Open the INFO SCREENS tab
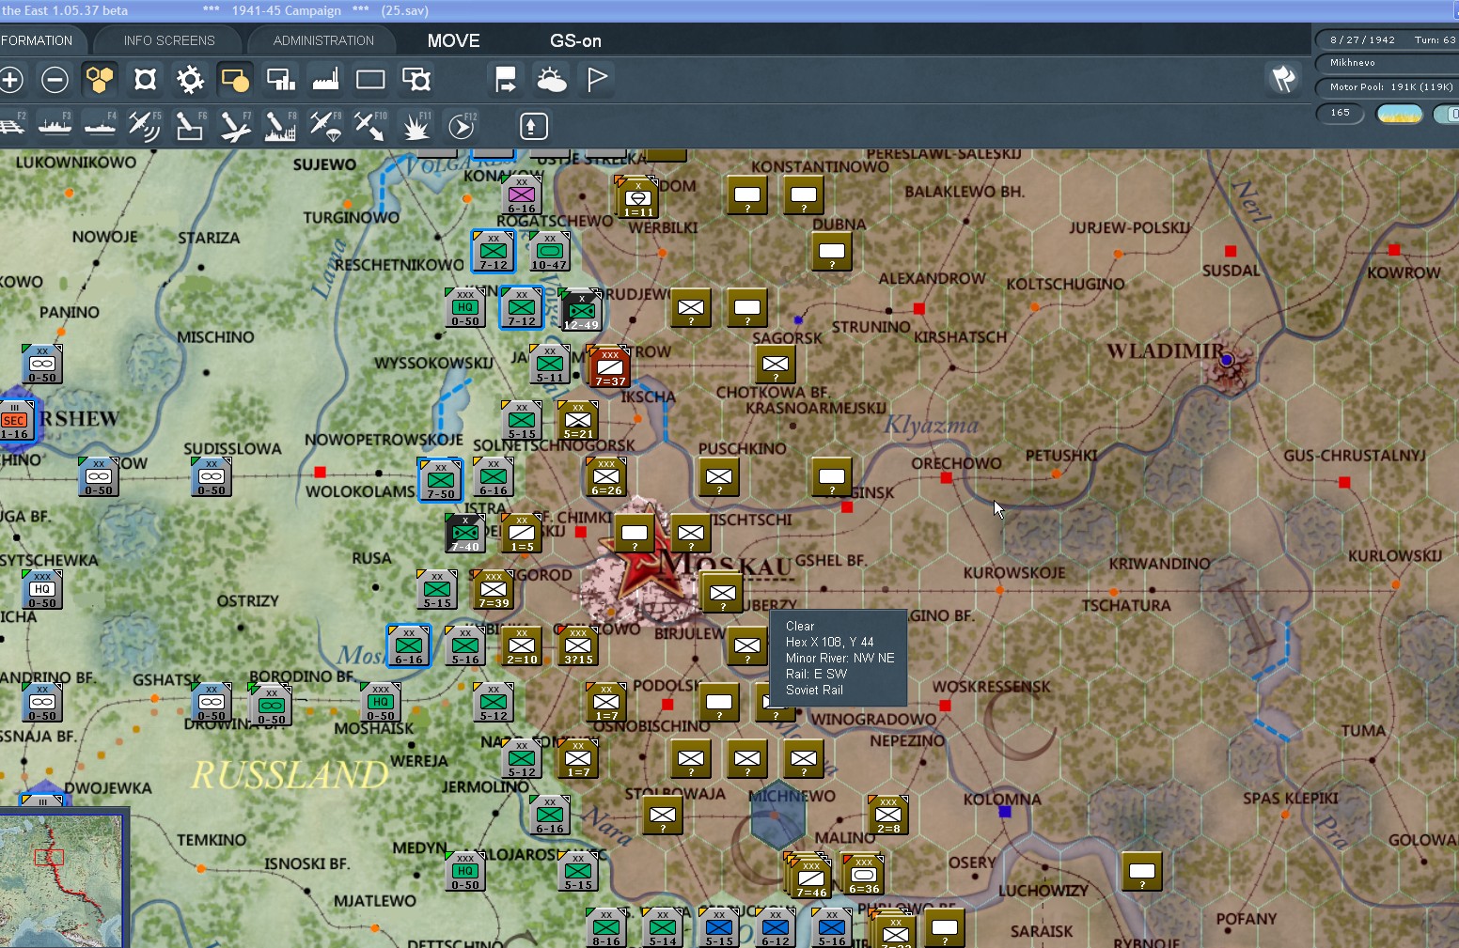The image size is (1459, 948). point(169,40)
